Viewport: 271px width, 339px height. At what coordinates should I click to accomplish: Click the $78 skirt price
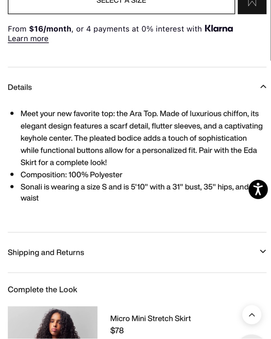tap(117, 331)
